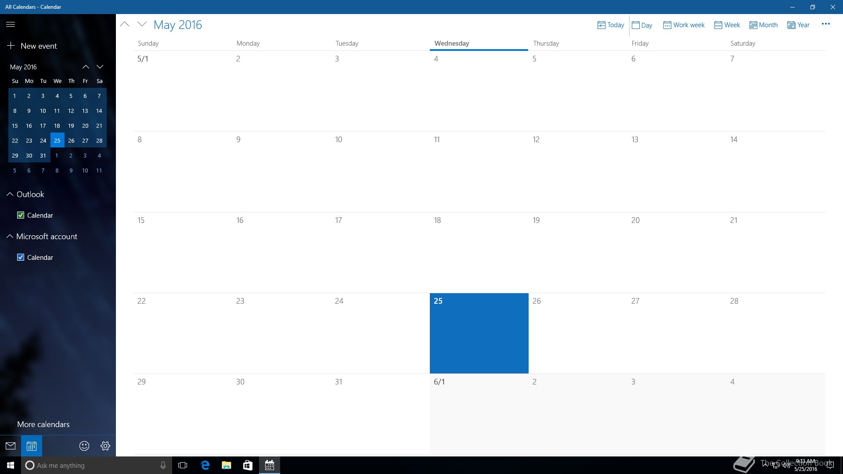
Task: Open the May 2016 month heading
Action: click(x=178, y=25)
